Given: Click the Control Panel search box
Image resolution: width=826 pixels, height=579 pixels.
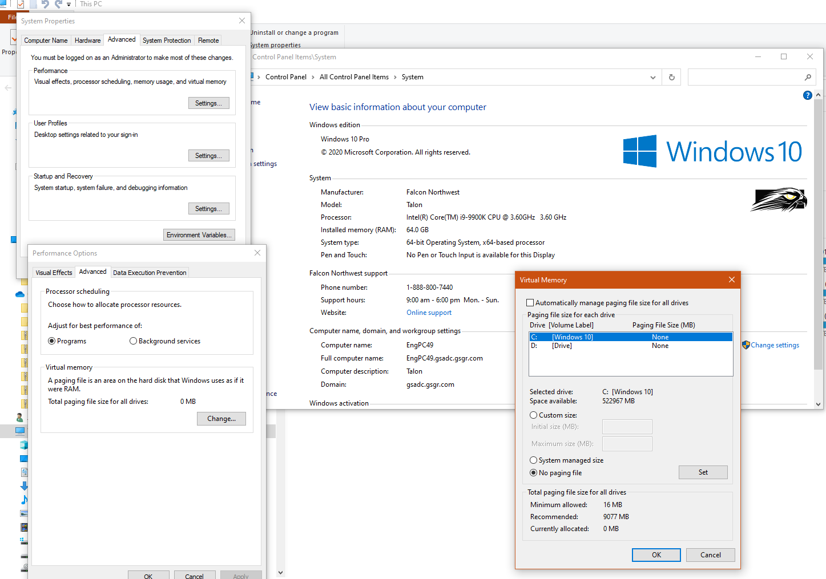Looking at the screenshot, I should click(x=752, y=77).
